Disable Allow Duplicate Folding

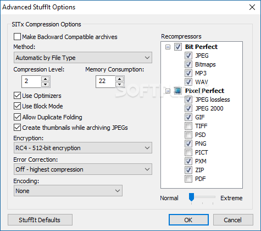pos(17,117)
